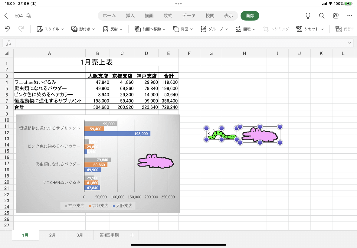Viewport: 357px width, 248px height.
Task: Click the 198,000 blue chart bar
Action: (117, 134)
